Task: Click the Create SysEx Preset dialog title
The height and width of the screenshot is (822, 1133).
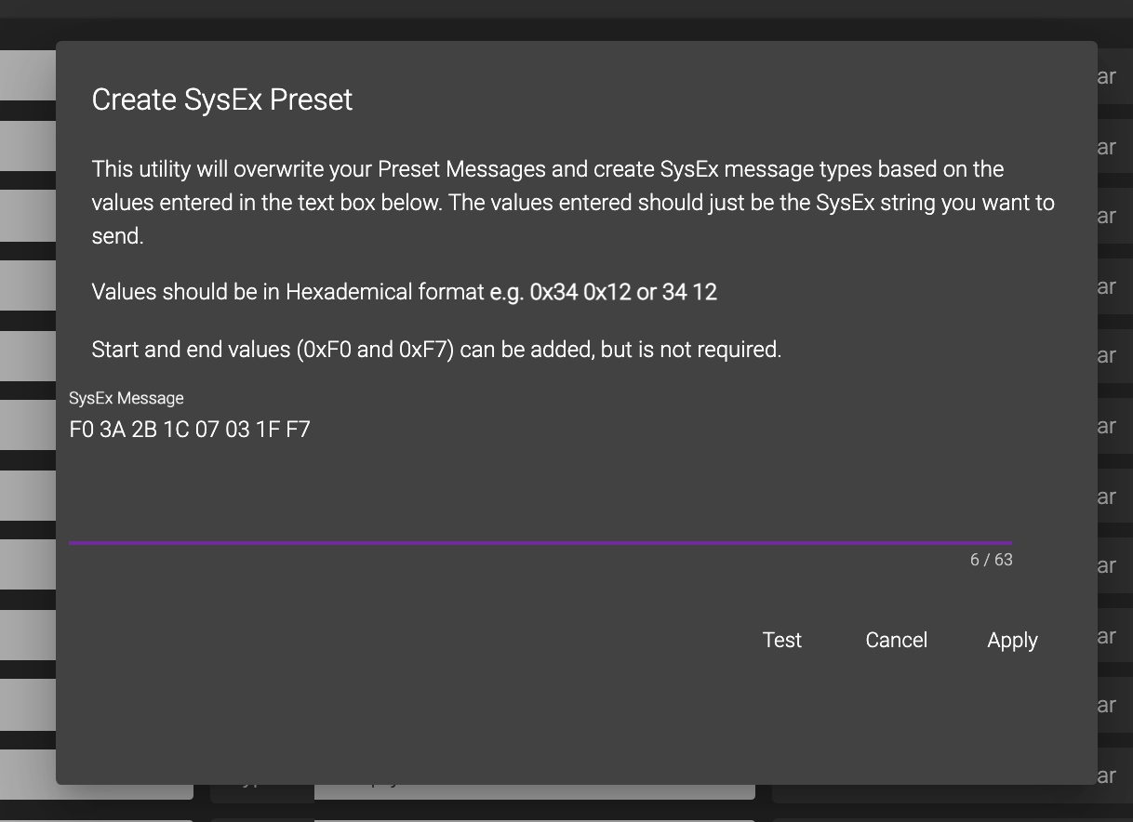Action: [222, 99]
